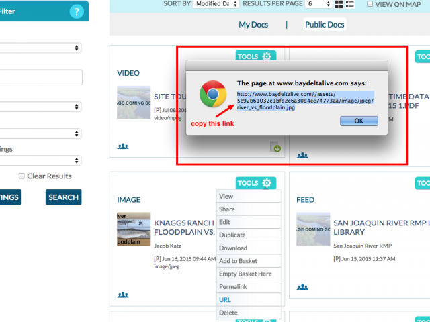Click the filter text input field

pyautogui.click(x=40, y=77)
